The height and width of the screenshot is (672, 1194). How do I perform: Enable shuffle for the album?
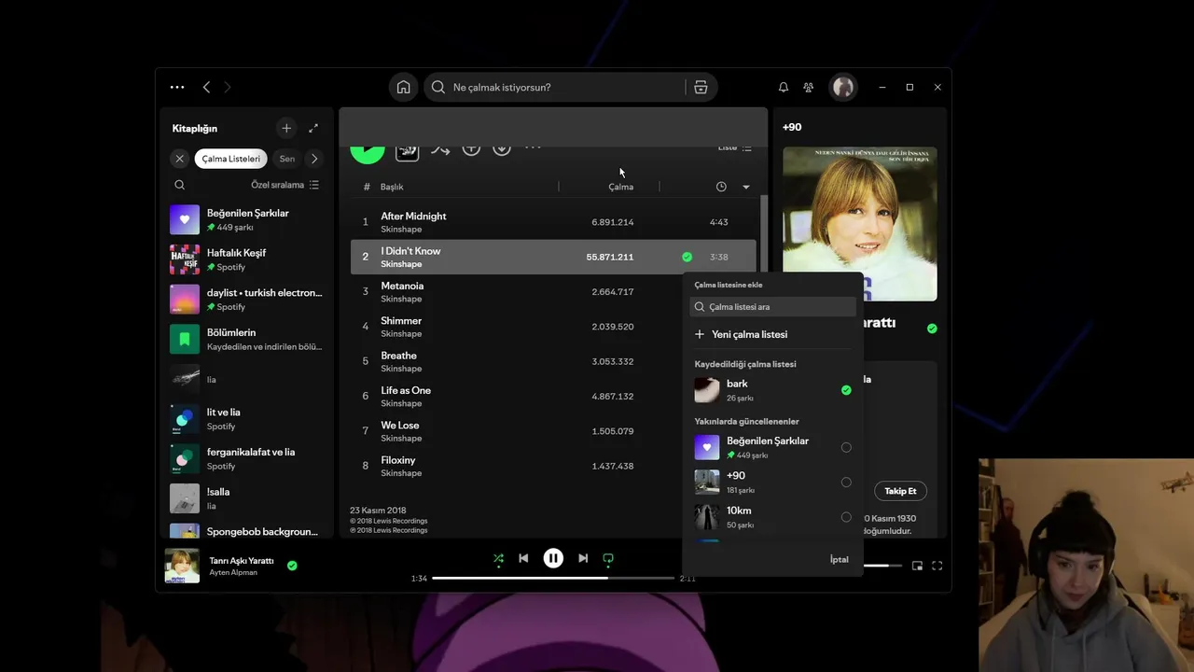coord(440,148)
